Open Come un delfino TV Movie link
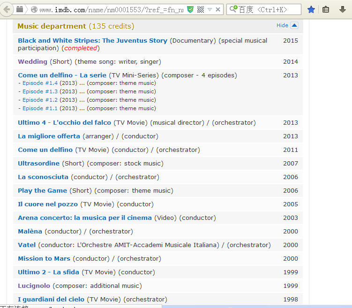The image size is (352, 308). click(45, 150)
